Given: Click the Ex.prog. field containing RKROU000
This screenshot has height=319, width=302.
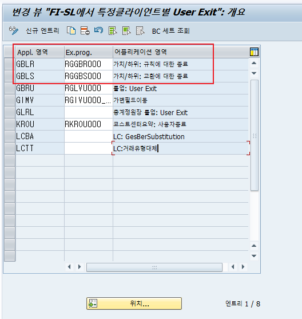Looking at the screenshot, I should pyautogui.click(x=89, y=124).
